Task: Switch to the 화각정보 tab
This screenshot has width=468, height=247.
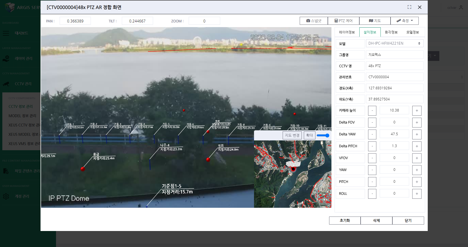Action: pyautogui.click(x=391, y=32)
